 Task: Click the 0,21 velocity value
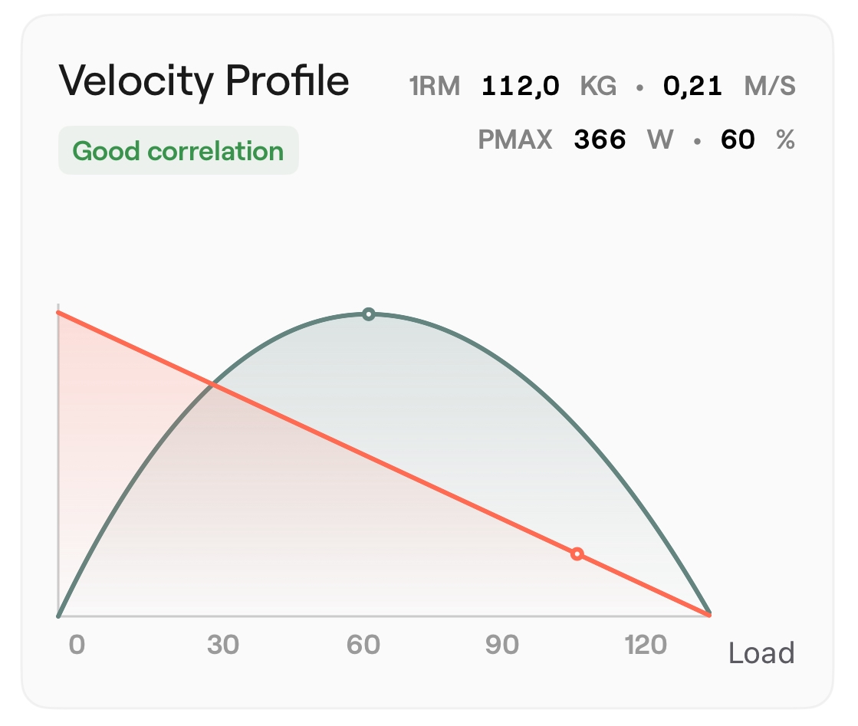point(692,86)
